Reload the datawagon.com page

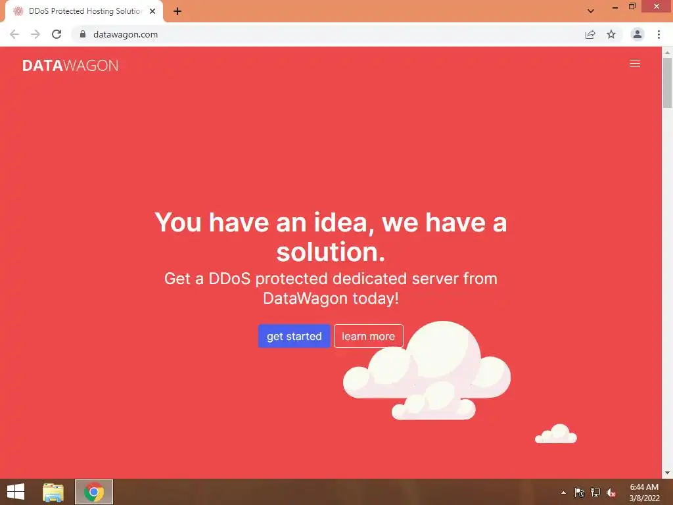click(x=57, y=34)
